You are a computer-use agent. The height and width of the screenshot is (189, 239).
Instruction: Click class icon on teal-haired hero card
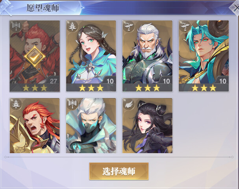tap(185, 26)
